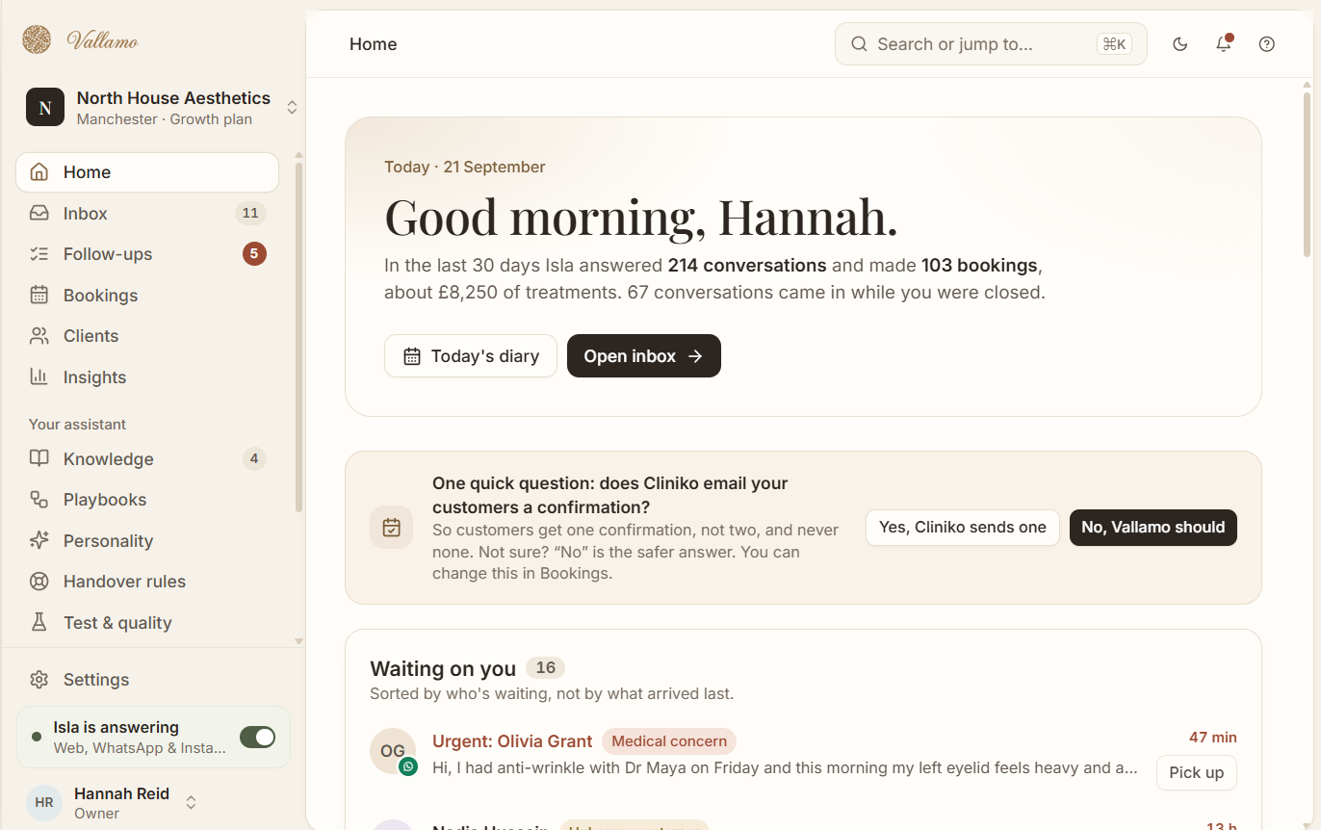Open the Hannah Reid account menu chevron
1321x830 pixels.
pos(191,802)
